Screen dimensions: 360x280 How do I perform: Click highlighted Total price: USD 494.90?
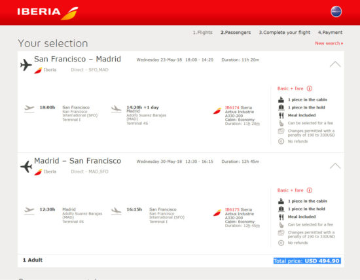(x=307, y=261)
